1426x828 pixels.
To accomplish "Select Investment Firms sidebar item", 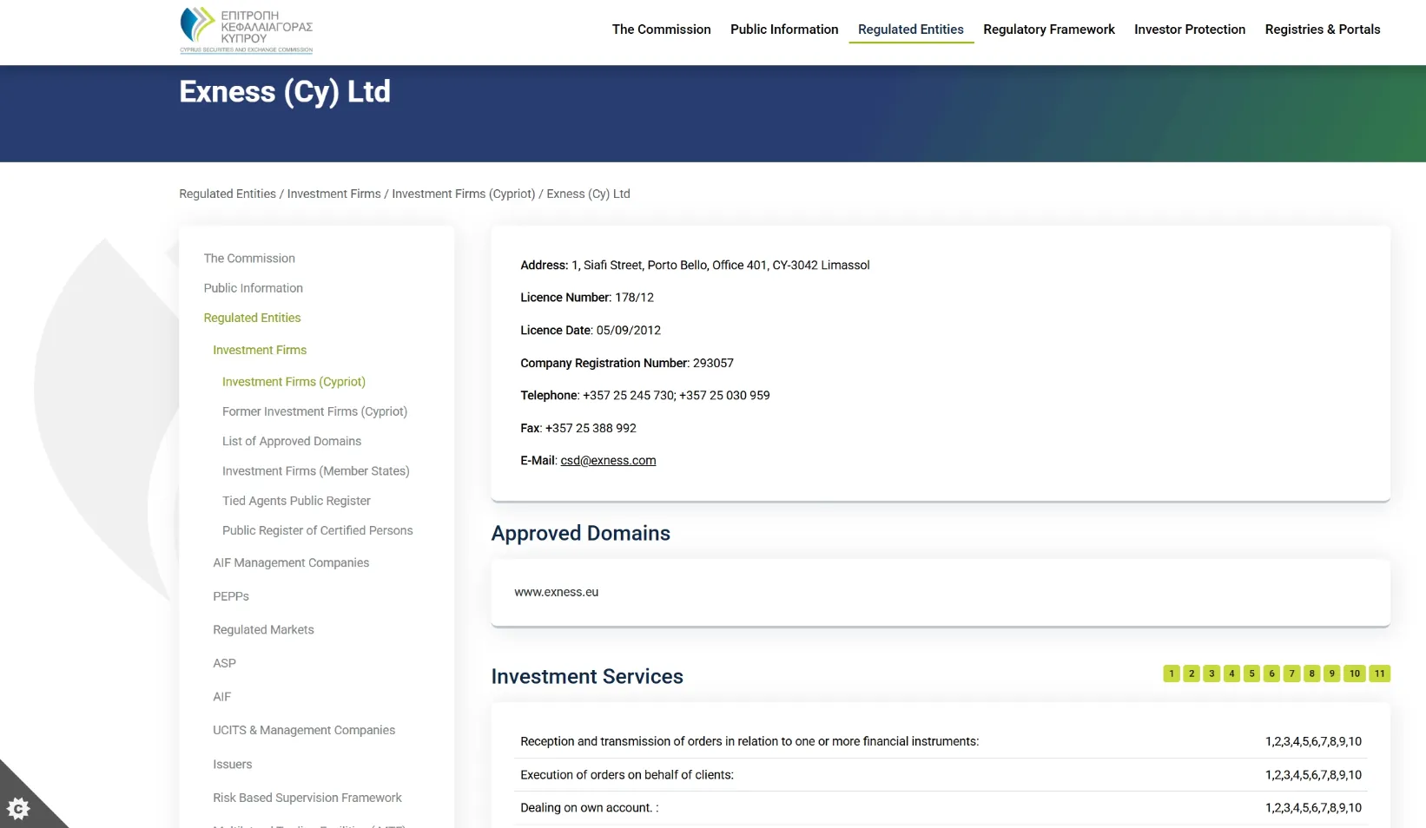I will pos(260,350).
